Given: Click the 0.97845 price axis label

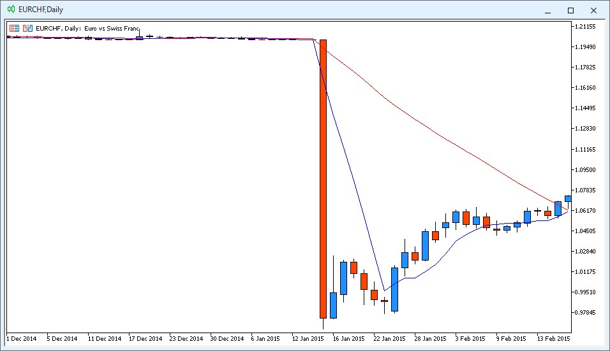Looking at the screenshot, I should (x=586, y=313).
